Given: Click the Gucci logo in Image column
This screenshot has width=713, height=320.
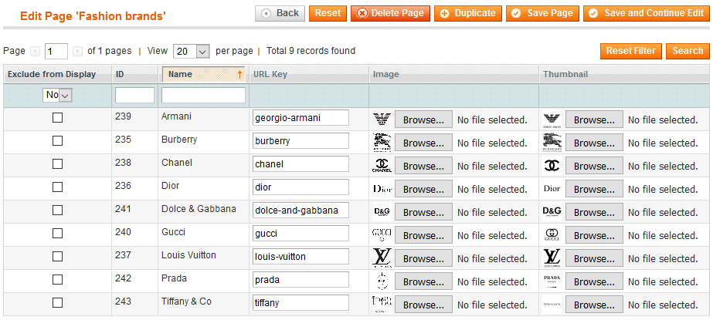Looking at the screenshot, I should point(382,235).
